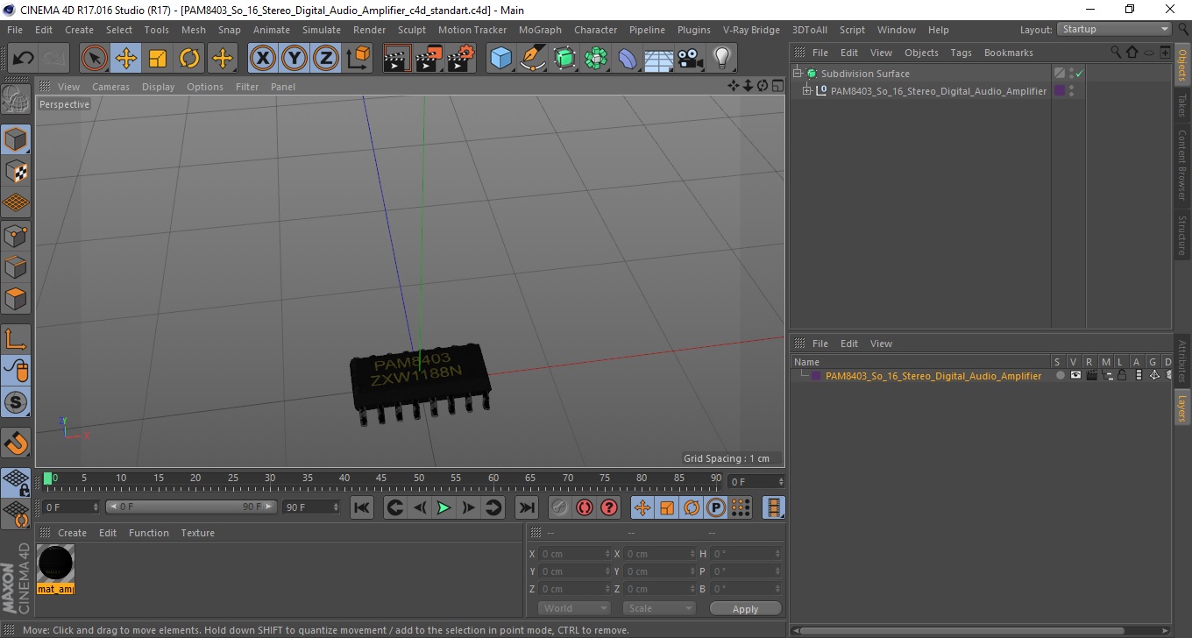The height and width of the screenshot is (638, 1192).
Task: Switch to Polygons mode
Action: [16, 298]
